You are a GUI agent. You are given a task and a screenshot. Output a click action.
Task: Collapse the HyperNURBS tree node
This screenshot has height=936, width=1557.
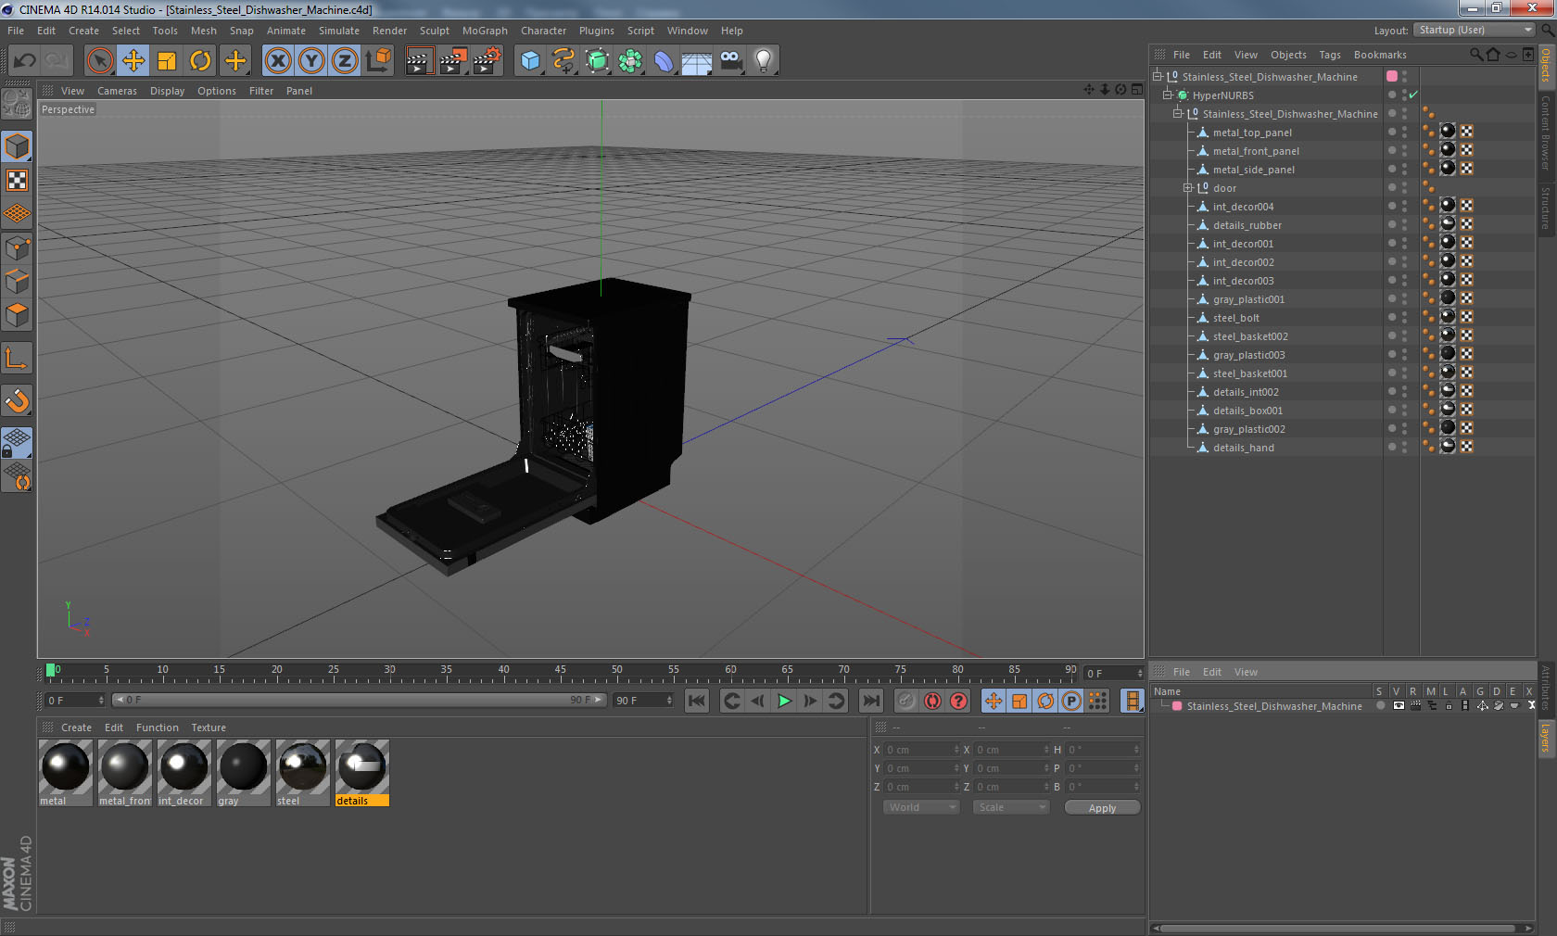[x=1168, y=95]
